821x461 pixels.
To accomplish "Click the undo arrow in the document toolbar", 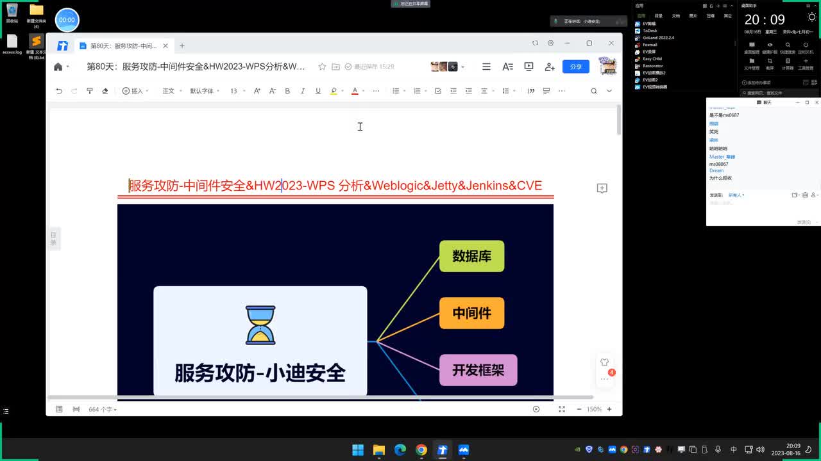I will click(59, 91).
